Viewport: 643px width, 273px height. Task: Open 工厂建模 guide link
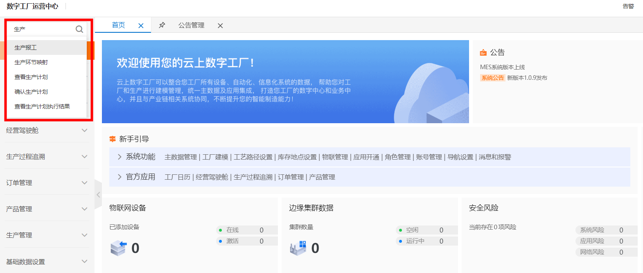click(x=215, y=157)
